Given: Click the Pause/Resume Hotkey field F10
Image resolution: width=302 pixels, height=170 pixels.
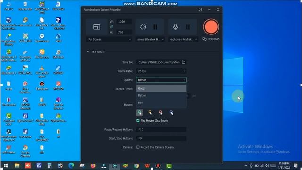Looking at the screenshot, I should 161,130.
